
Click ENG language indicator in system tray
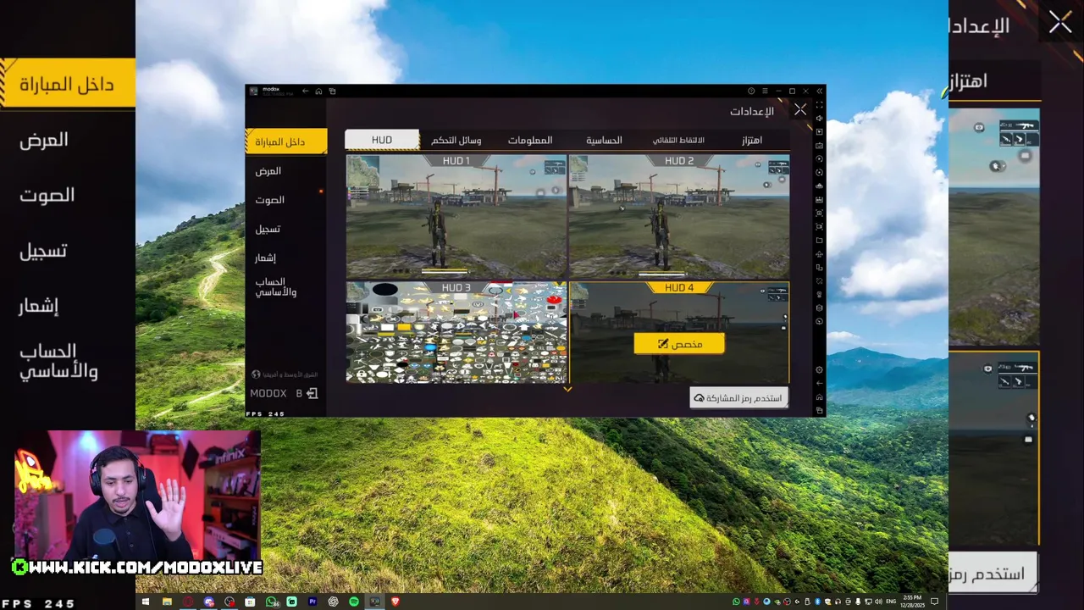click(890, 602)
